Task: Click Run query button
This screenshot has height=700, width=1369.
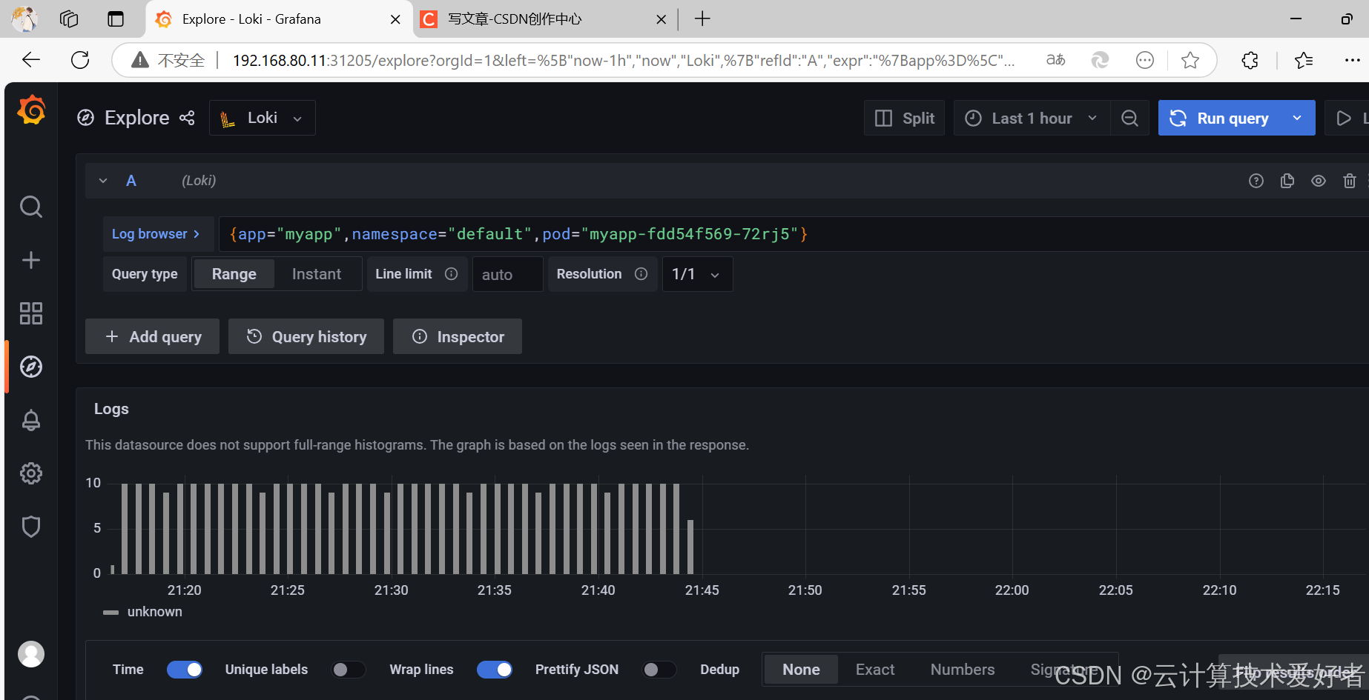Action: point(1219,118)
